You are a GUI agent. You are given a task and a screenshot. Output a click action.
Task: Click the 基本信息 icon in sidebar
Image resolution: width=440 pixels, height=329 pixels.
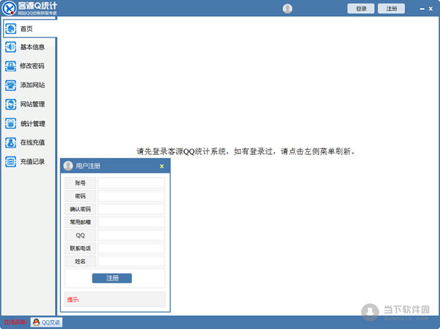click(x=11, y=47)
